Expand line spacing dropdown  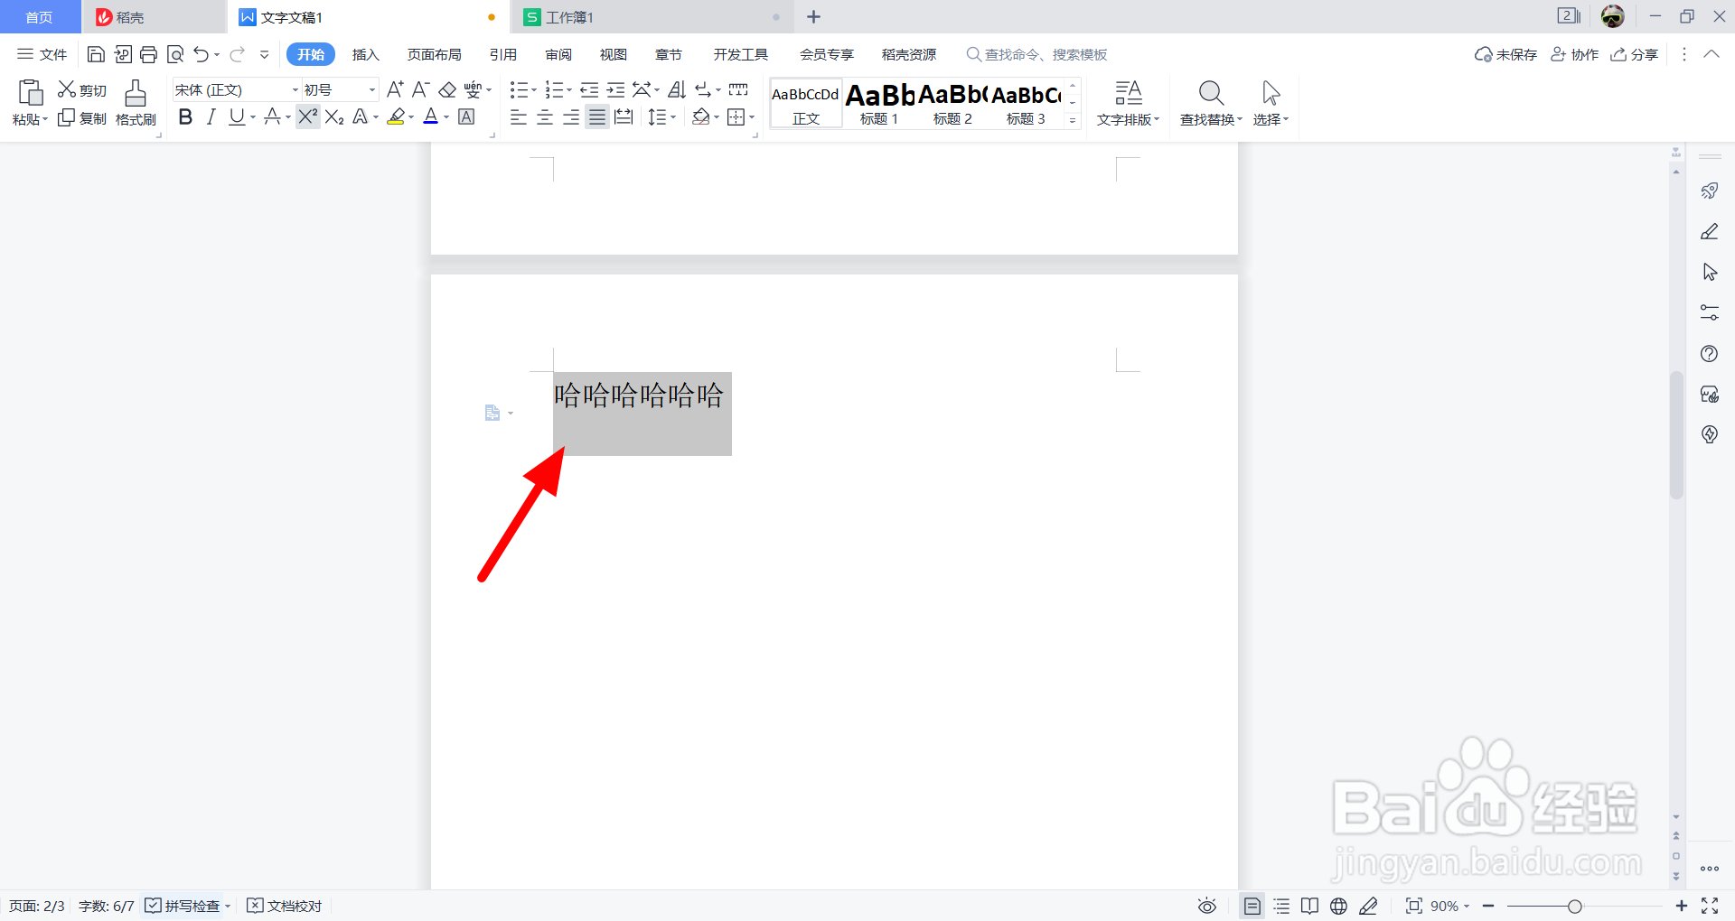(673, 117)
